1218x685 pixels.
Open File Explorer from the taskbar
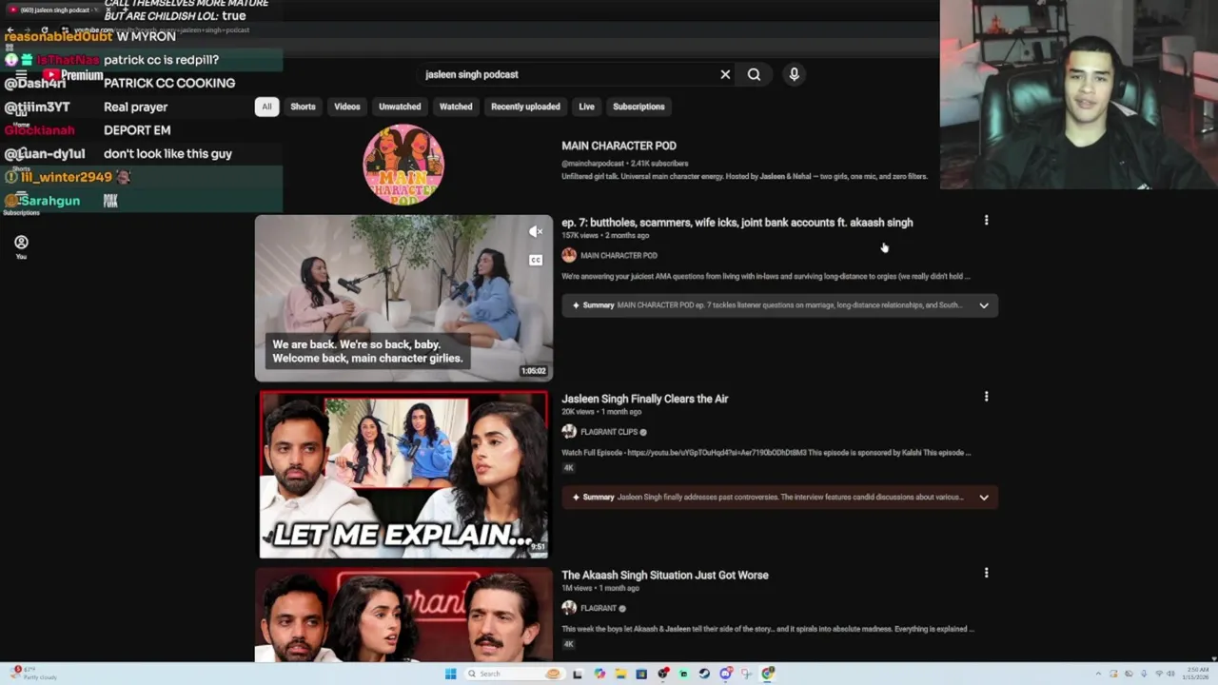click(620, 674)
